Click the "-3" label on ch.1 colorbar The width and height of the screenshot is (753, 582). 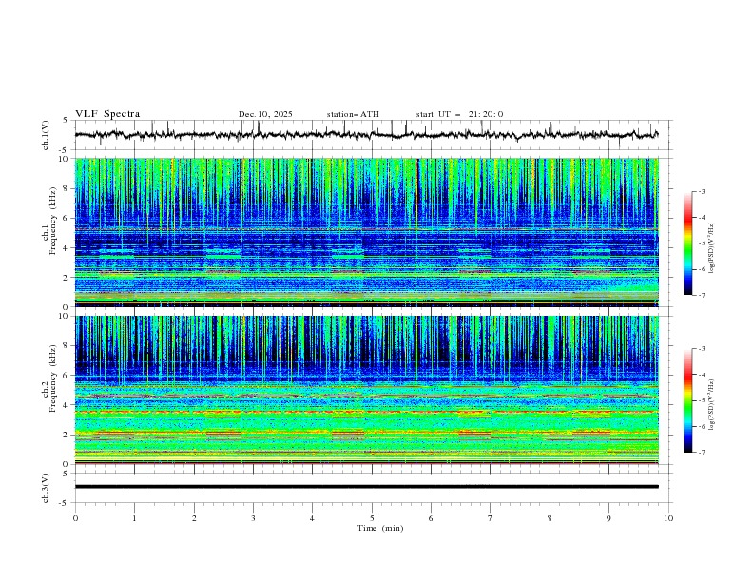[x=701, y=191]
